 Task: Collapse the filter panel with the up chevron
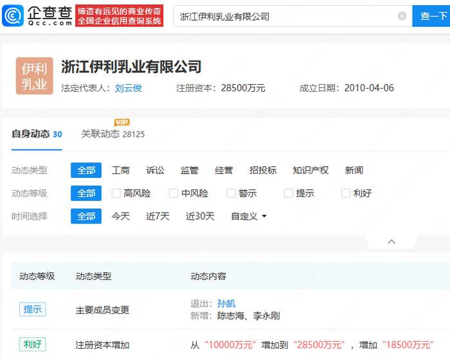(391, 241)
